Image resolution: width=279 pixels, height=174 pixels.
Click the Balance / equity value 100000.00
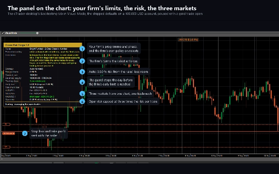pos(35,78)
